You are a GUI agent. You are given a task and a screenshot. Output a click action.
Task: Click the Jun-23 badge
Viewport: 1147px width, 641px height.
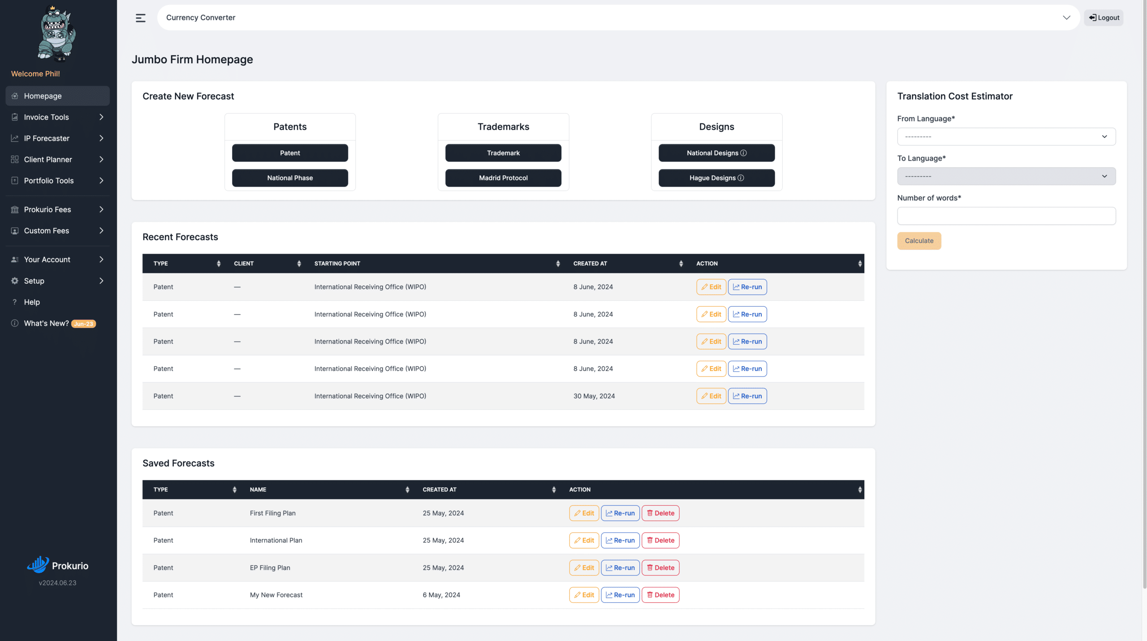pyautogui.click(x=83, y=324)
